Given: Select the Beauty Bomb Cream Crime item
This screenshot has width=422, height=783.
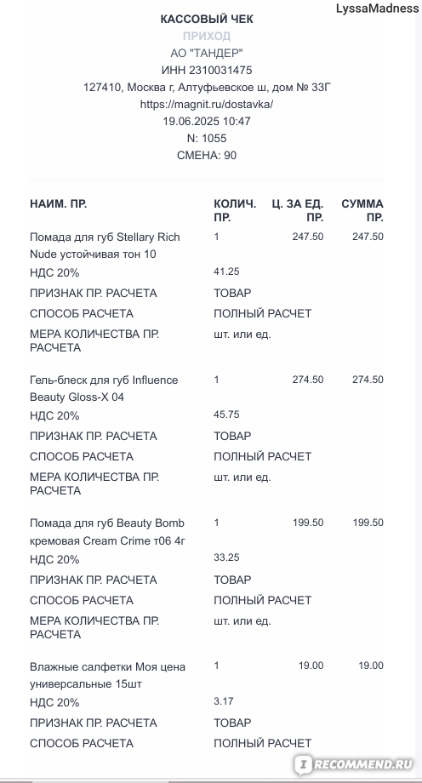Looking at the screenshot, I should click(107, 532).
